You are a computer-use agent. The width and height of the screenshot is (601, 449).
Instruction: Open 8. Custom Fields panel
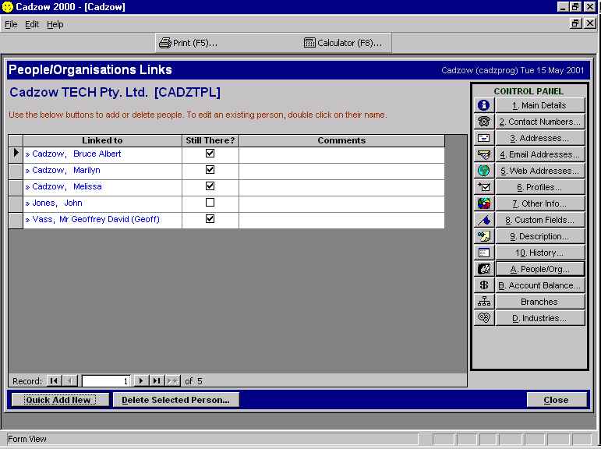tap(539, 220)
